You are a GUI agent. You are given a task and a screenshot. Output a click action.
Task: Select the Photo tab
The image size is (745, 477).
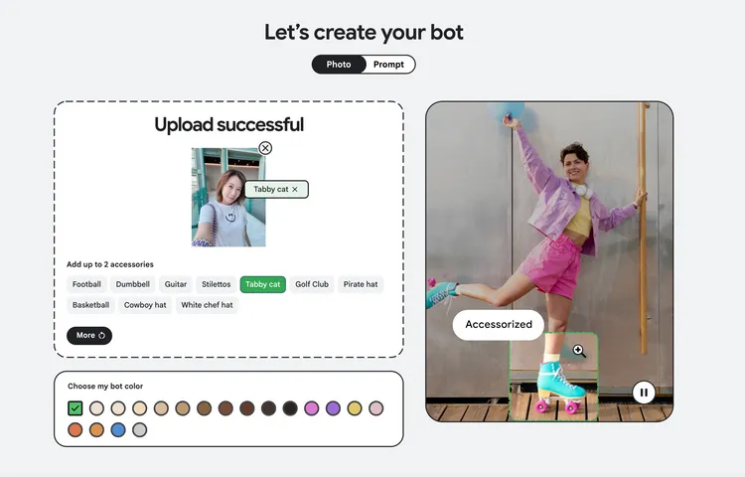[x=338, y=65]
